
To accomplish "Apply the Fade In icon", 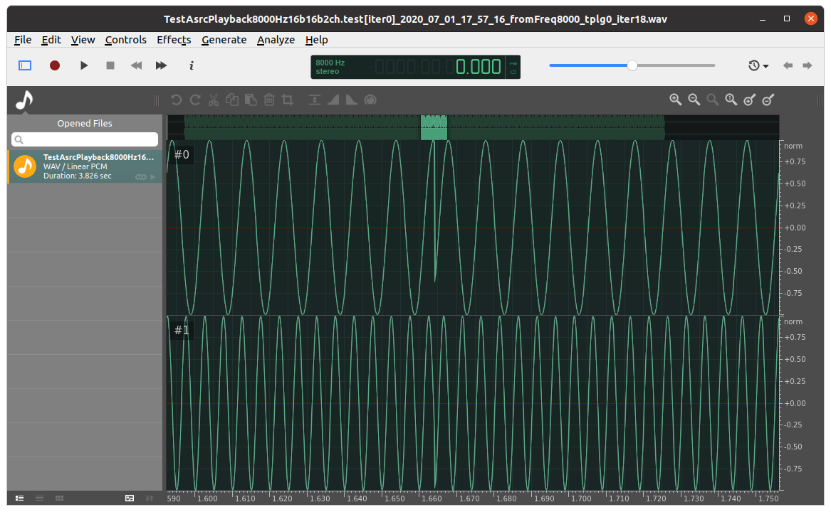I will tap(333, 100).
